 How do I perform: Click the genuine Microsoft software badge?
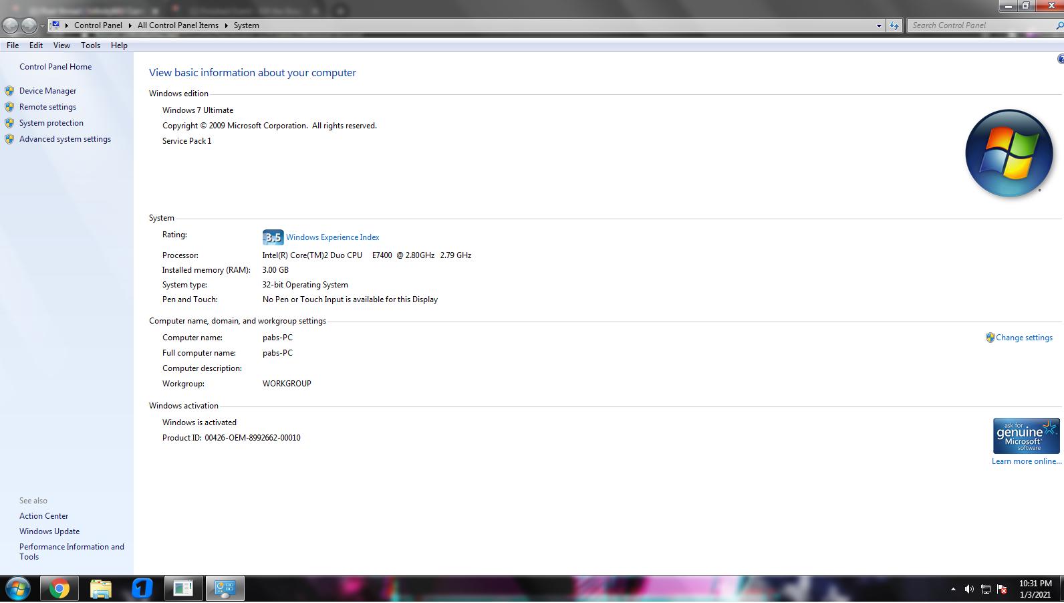point(1026,436)
